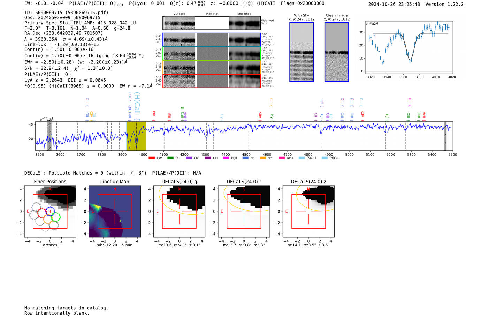Click the blue dashed fiber circle
The width and height of the screenshot is (488, 332).
50,211
